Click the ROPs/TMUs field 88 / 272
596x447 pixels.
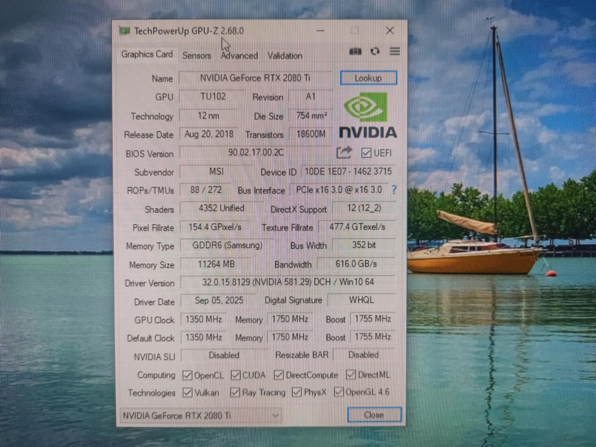[206, 190]
